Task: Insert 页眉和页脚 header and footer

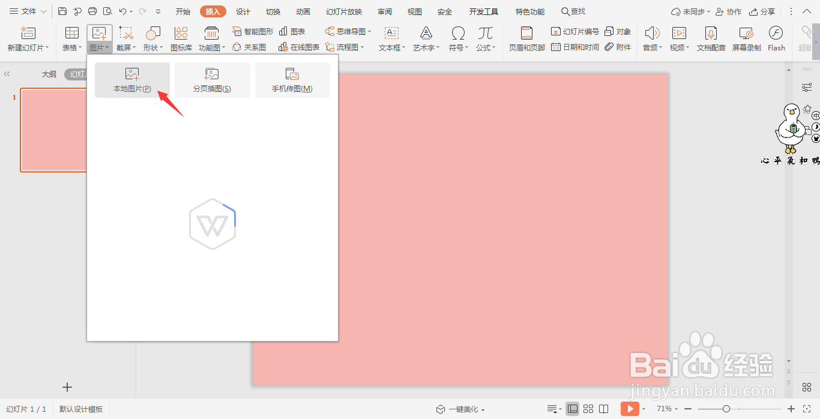Action: (x=526, y=38)
